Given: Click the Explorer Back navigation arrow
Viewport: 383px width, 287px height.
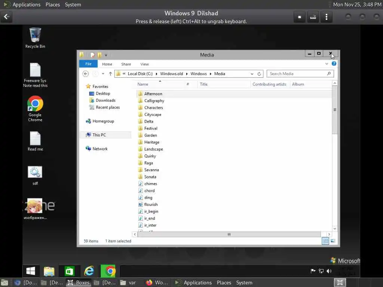Looking at the screenshot, I should coord(86,74).
